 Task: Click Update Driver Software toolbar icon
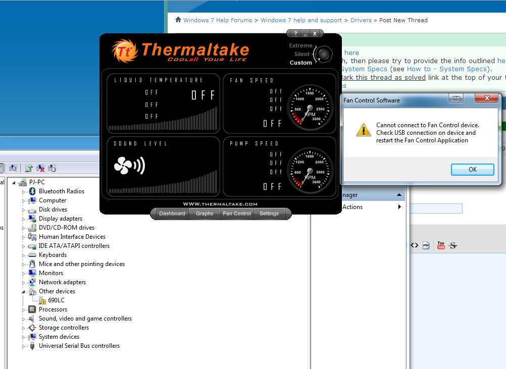pos(29,168)
